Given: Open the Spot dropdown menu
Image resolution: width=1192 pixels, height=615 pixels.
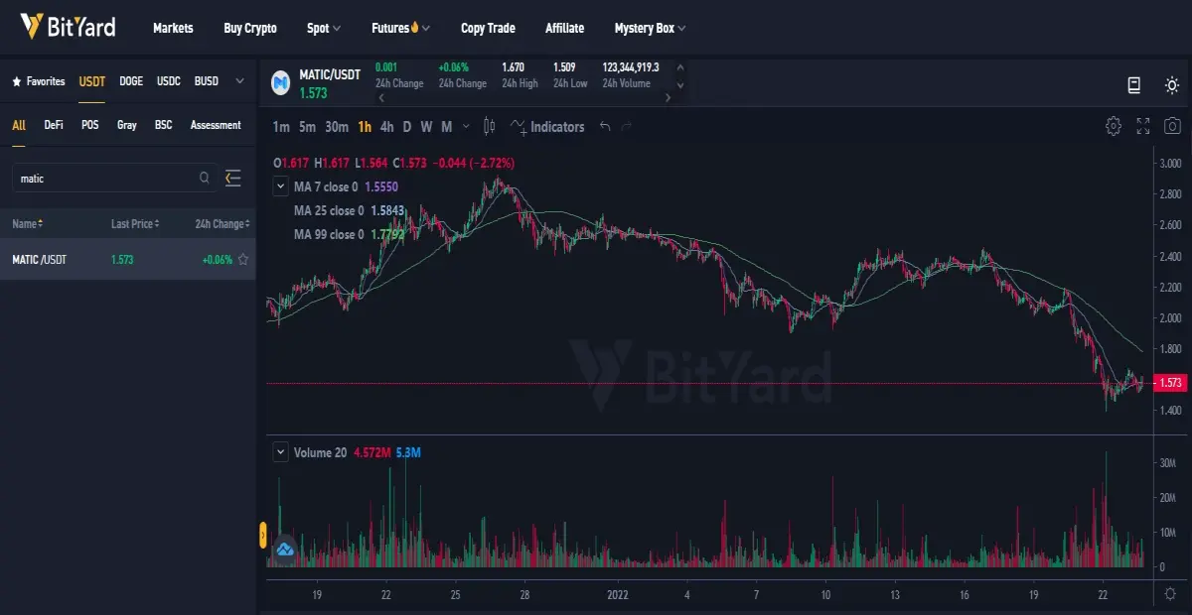Looking at the screenshot, I should (324, 28).
